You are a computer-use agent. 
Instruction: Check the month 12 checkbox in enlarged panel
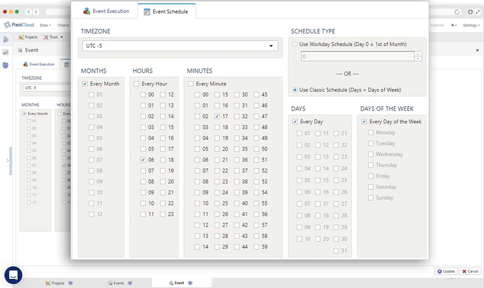92,214
